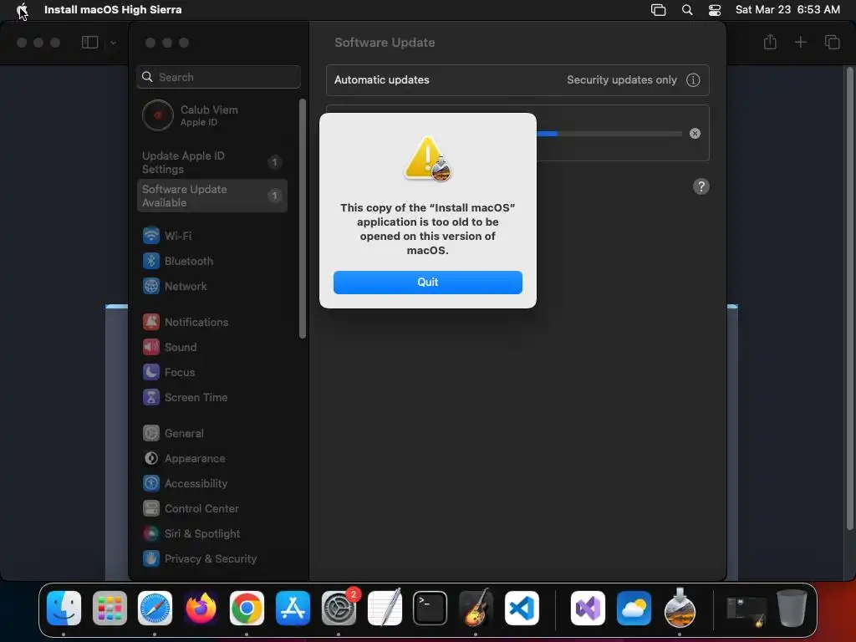Expand the sidebar dropdown arrow in Safari window
The height and width of the screenshot is (642, 856).
click(x=113, y=43)
